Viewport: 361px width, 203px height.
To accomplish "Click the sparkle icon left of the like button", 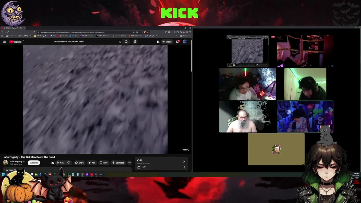I will click(52, 163).
